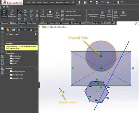Click the search magnifier icon
Image resolution: width=139 pixels, height=113 pixels.
(136, 23)
